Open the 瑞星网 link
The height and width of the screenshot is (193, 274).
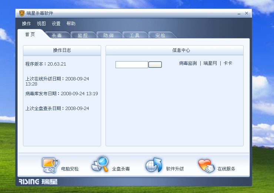point(210,63)
